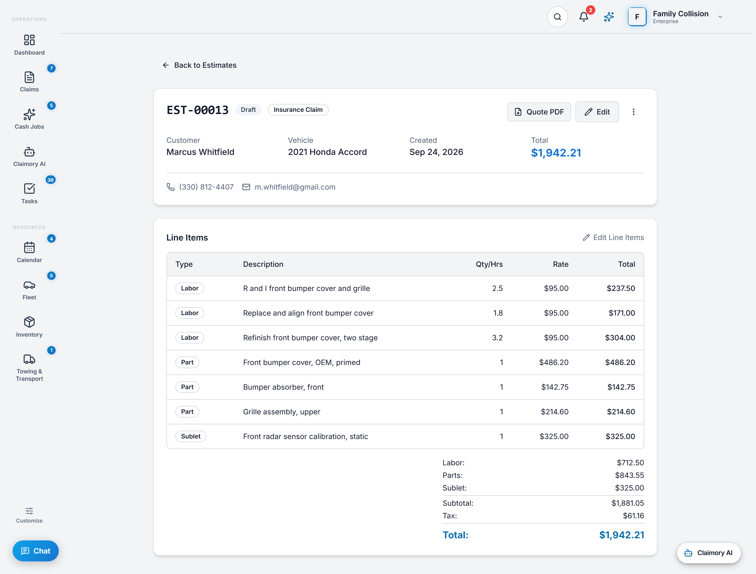Click the customer phone number

pos(206,187)
